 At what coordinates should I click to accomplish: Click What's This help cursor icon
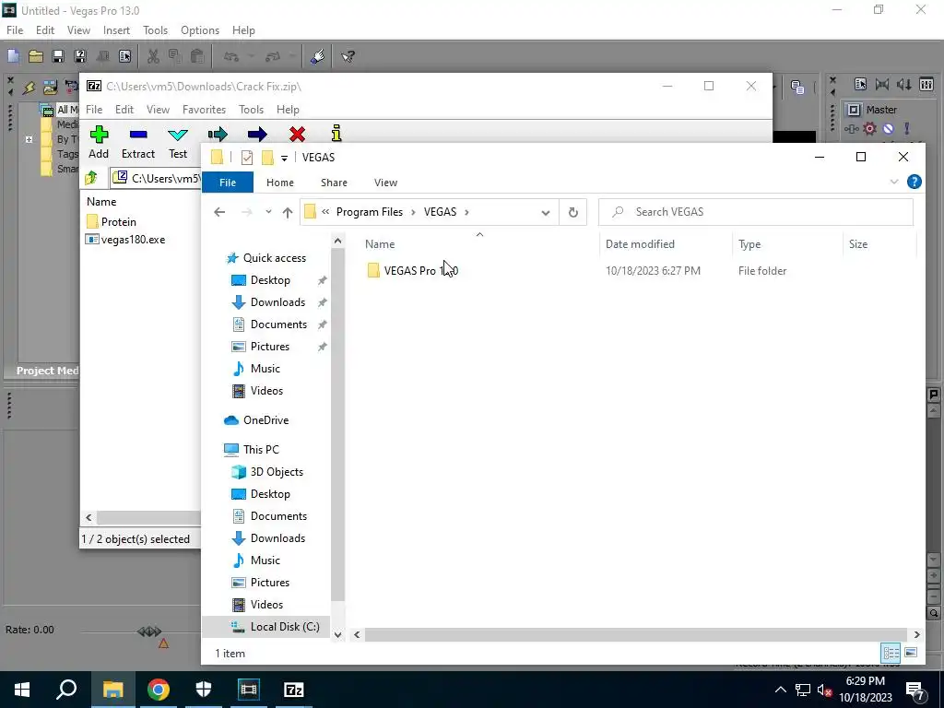pyautogui.click(x=348, y=56)
